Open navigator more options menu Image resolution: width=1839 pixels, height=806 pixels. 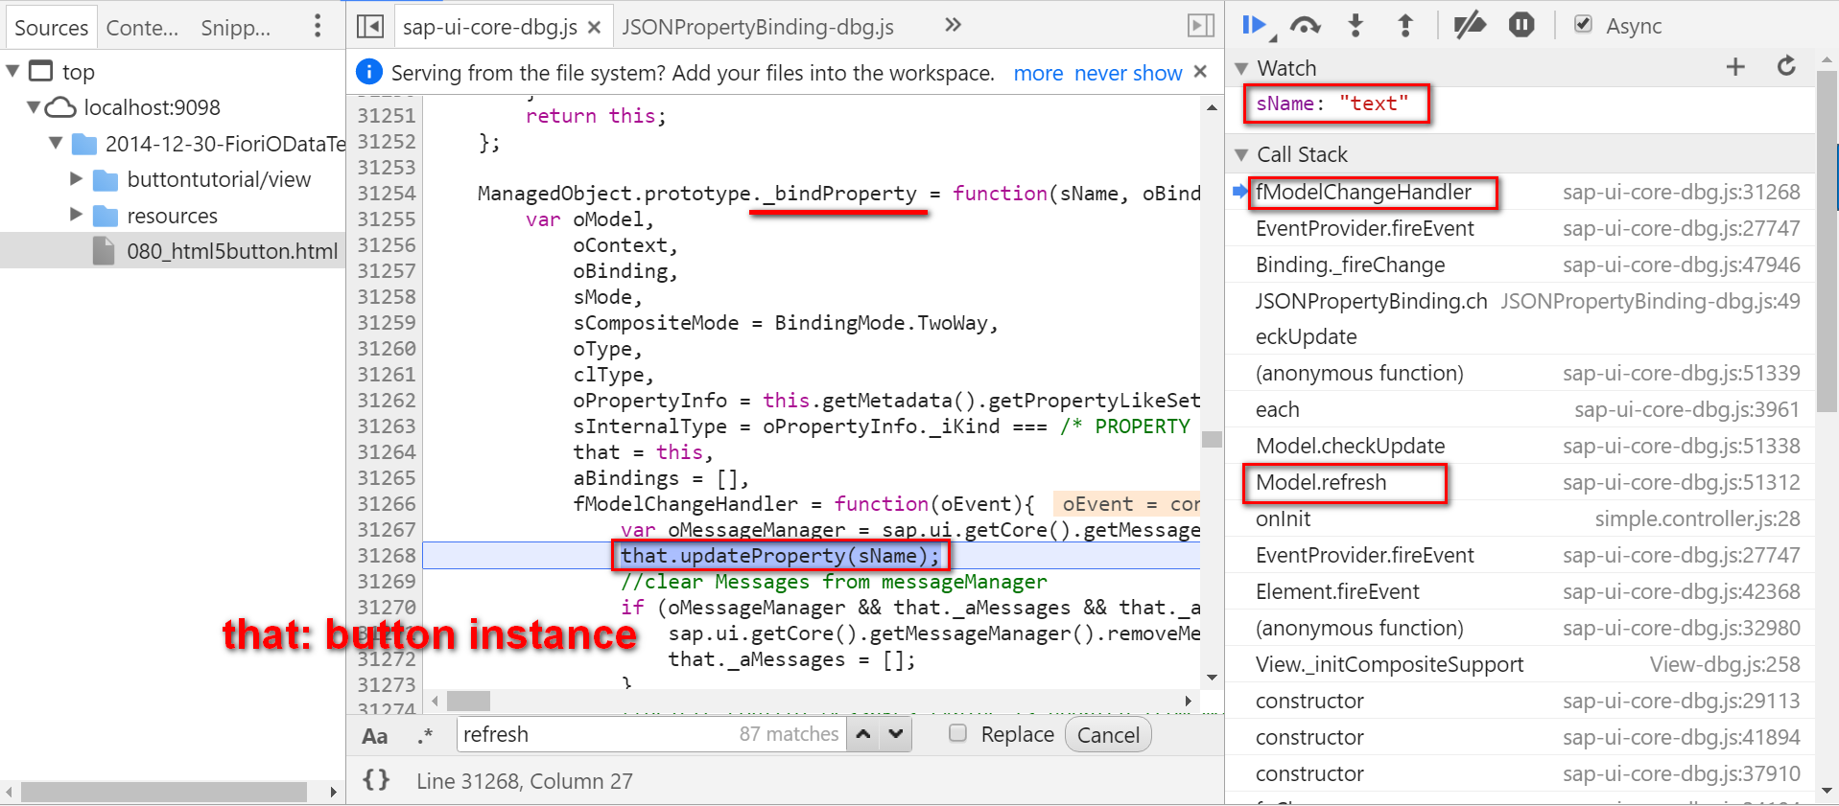(x=318, y=26)
